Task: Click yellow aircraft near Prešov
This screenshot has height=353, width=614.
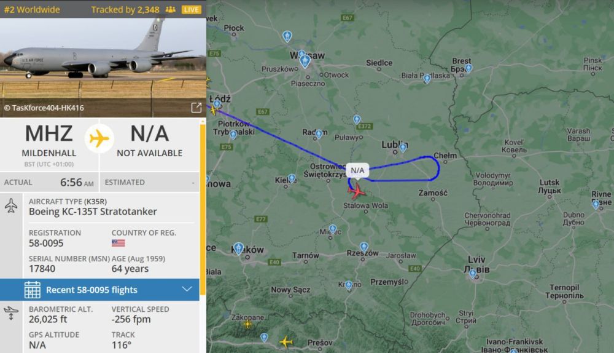Action: point(286,342)
